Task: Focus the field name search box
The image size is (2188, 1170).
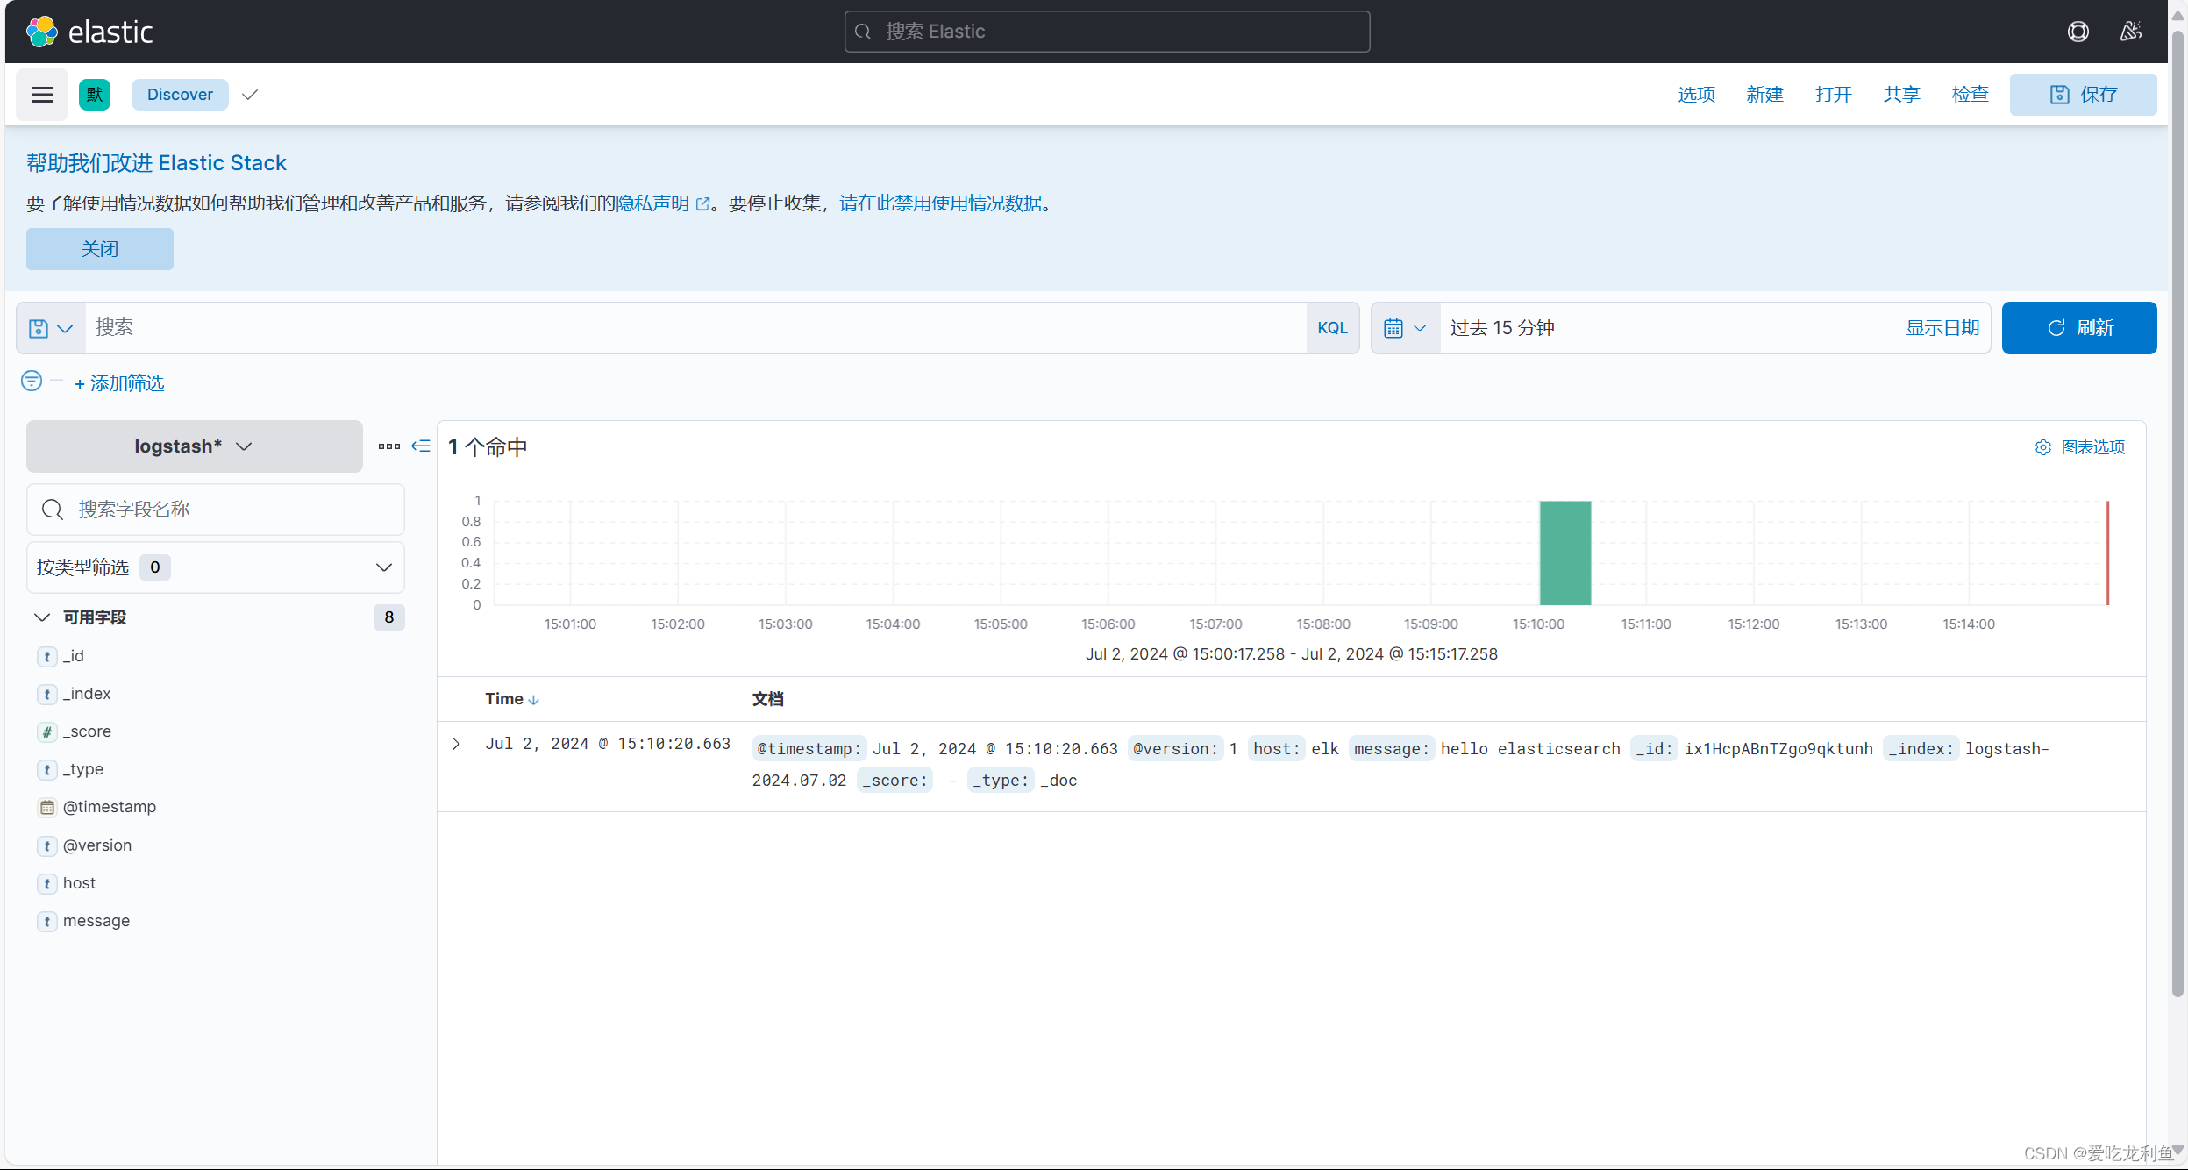Action: (216, 510)
